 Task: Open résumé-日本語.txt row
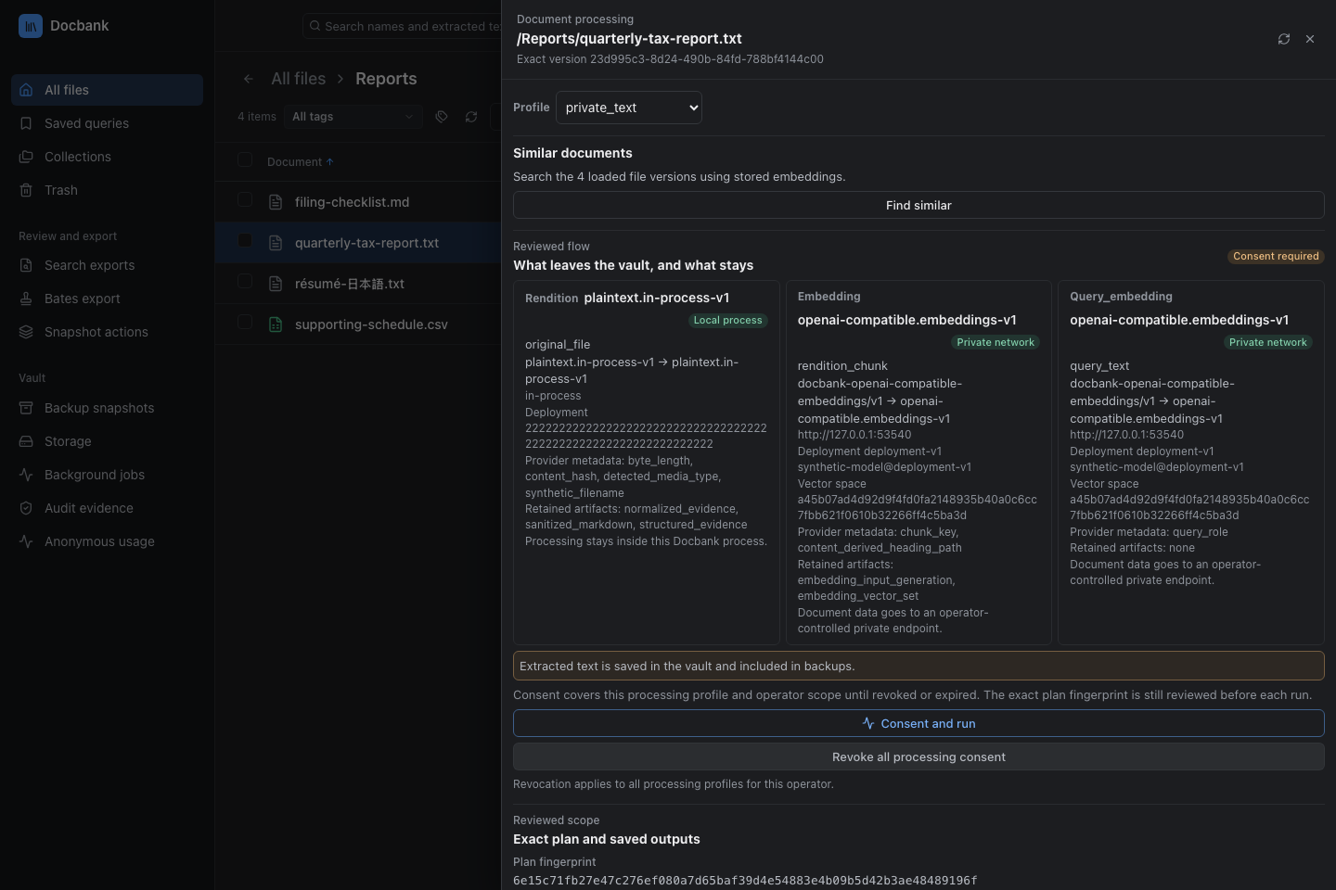358,284
